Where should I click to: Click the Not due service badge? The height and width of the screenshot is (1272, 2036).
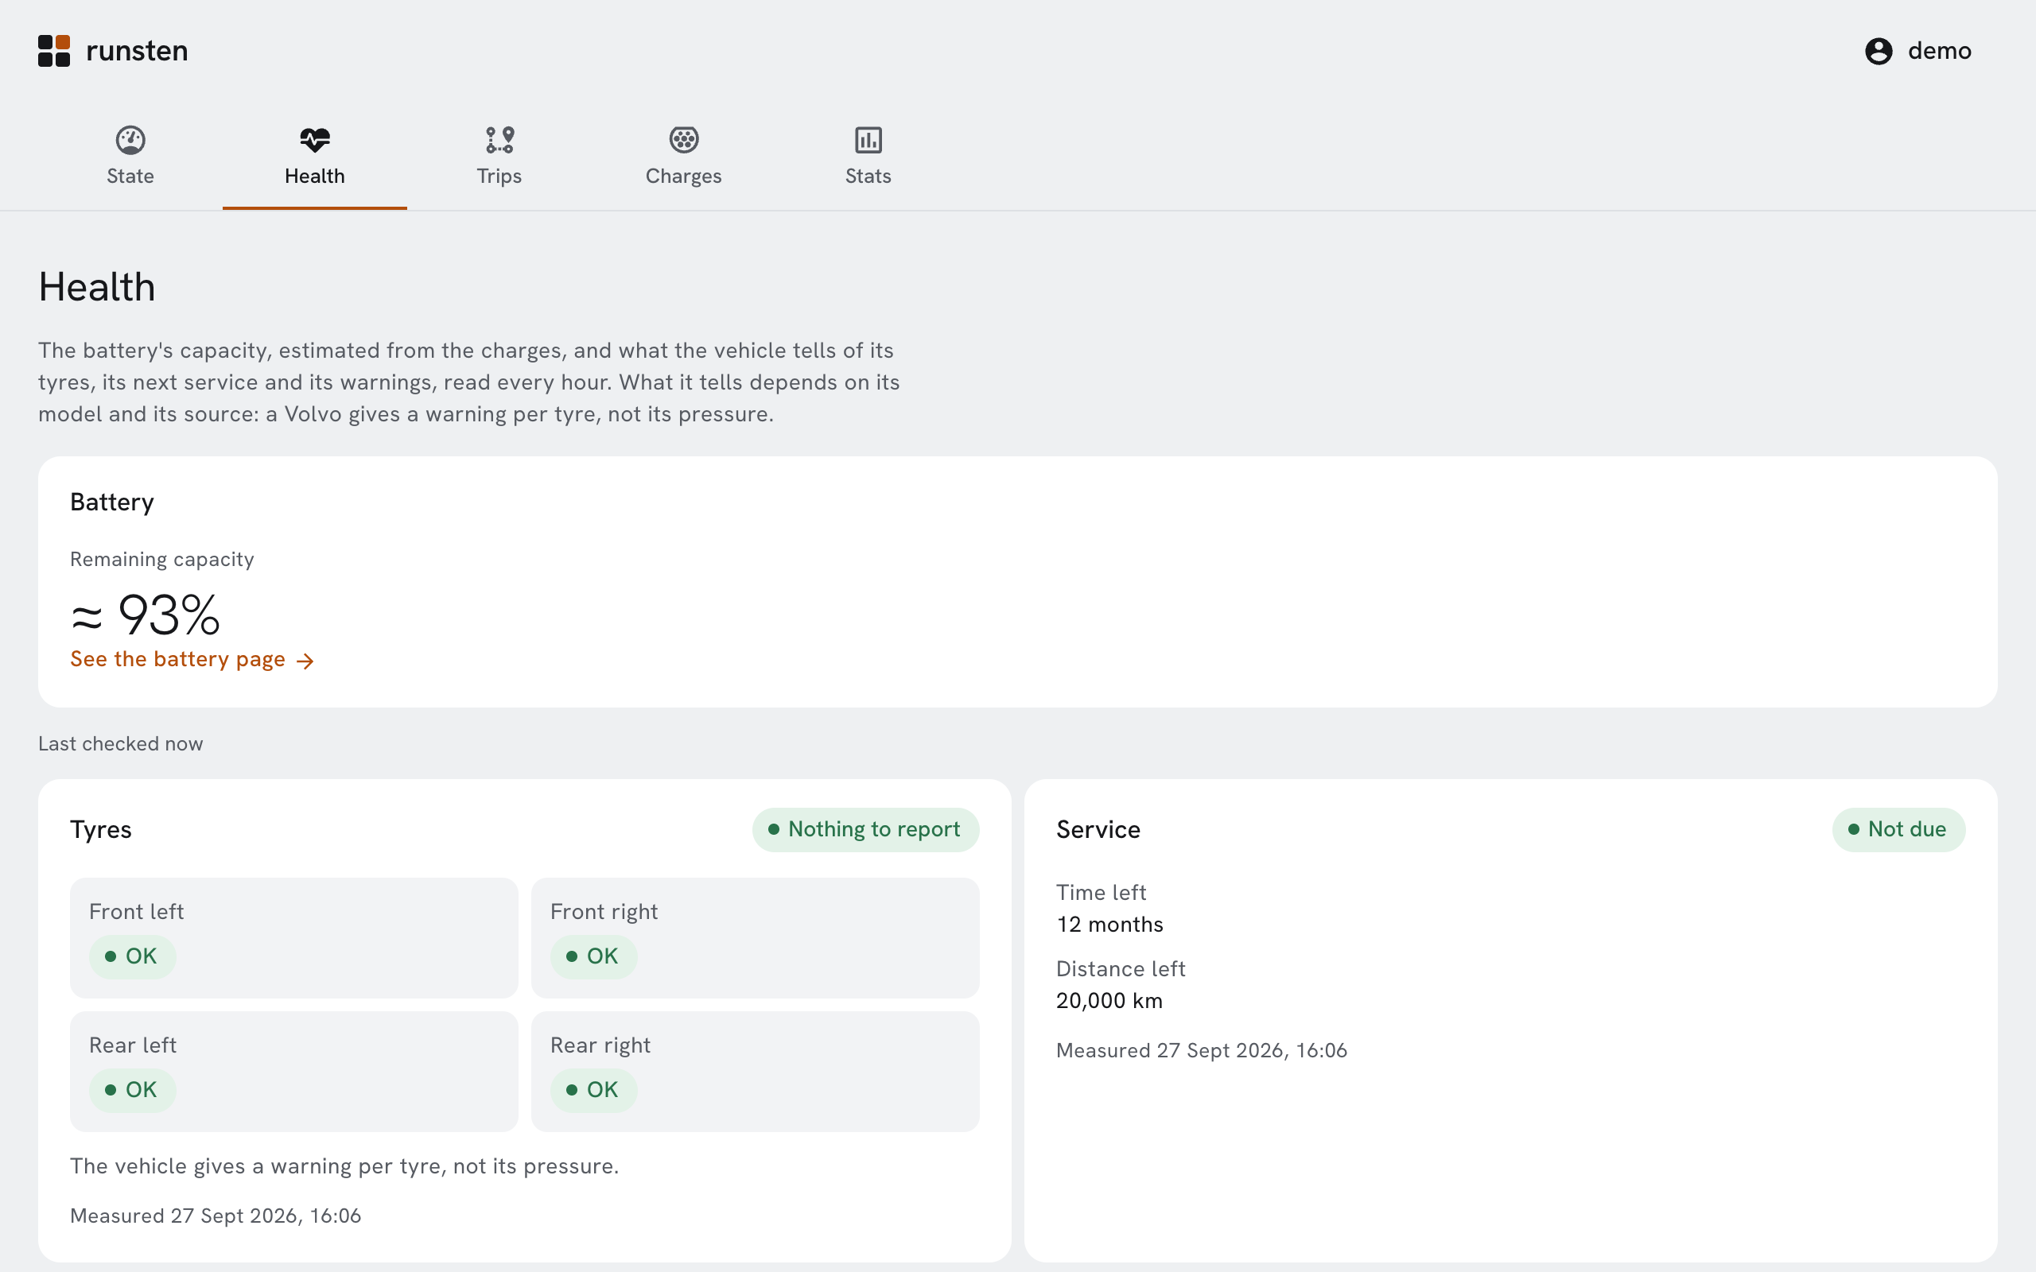tap(1899, 829)
